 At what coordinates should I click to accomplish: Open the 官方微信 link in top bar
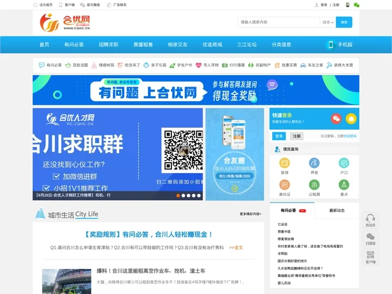click(x=90, y=5)
